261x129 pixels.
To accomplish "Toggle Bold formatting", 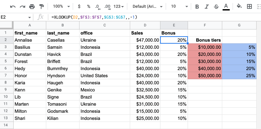I will pos(197,7).
